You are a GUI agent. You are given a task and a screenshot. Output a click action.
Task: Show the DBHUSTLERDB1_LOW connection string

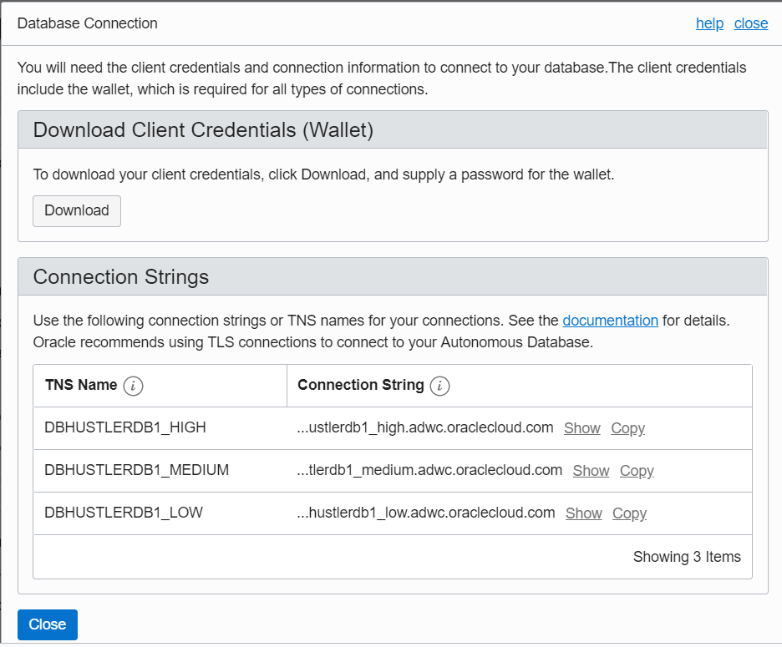pyautogui.click(x=583, y=513)
